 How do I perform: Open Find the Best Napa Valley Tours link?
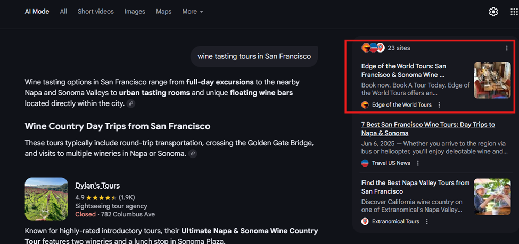[415, 187]
